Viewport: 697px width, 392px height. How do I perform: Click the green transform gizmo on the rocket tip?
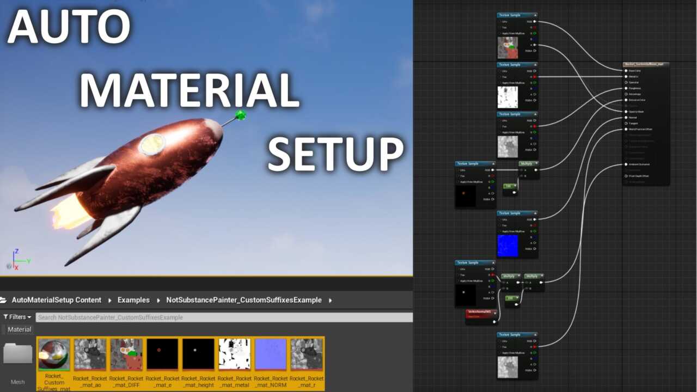(x=241, y=115)
